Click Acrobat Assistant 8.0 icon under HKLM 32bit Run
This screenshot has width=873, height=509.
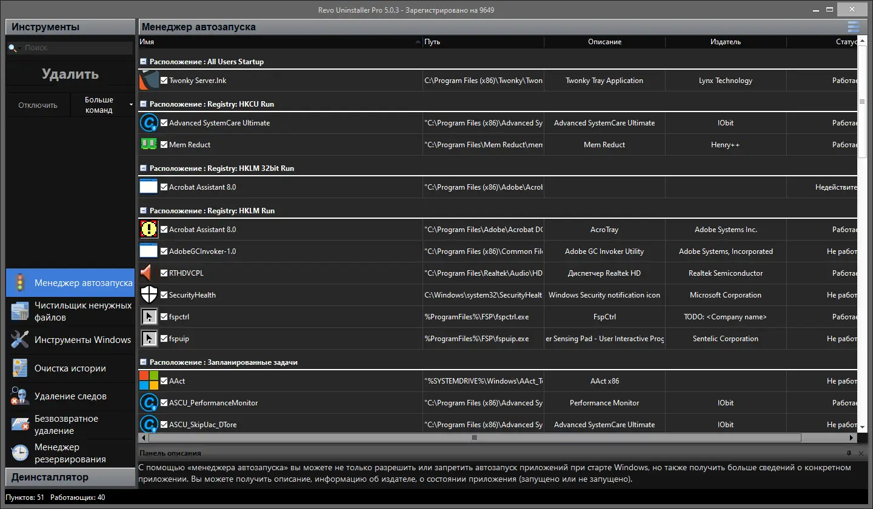coord(149,187)
